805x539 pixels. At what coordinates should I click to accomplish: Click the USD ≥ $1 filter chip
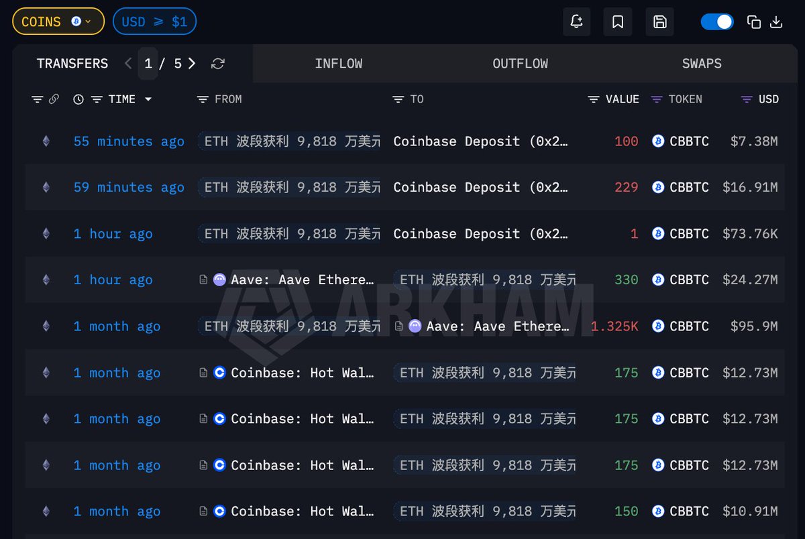click(x=154, y=21)
